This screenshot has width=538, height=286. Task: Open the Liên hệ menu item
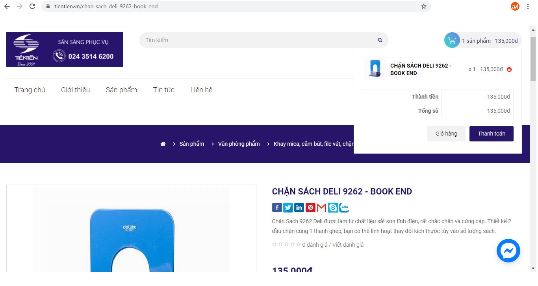pyautogui.click(x=201, y=90)
